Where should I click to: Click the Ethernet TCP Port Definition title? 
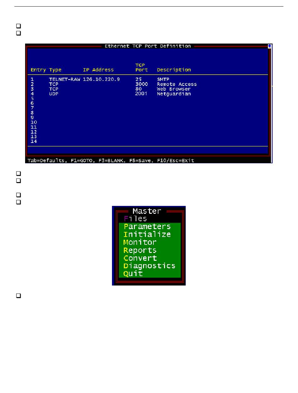click(x=148, y=46)
